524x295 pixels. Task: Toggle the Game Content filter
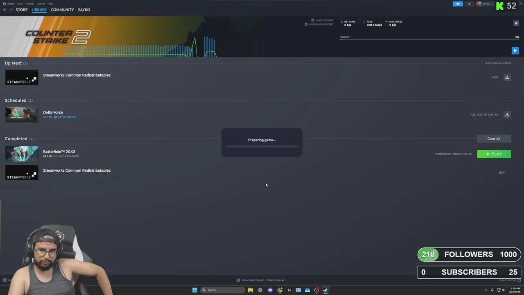322,20
